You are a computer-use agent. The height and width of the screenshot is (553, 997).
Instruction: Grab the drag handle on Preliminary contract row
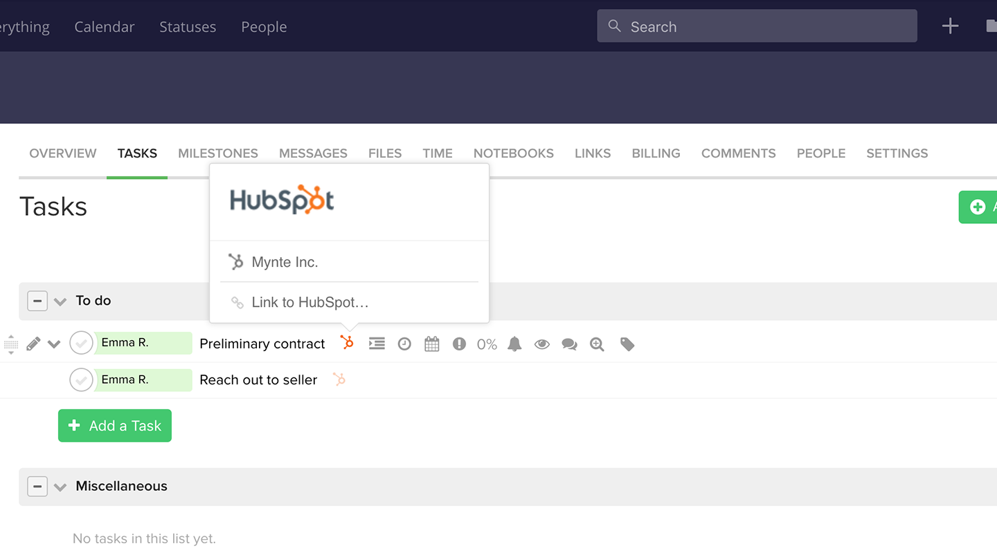click(x=11, y=344)
